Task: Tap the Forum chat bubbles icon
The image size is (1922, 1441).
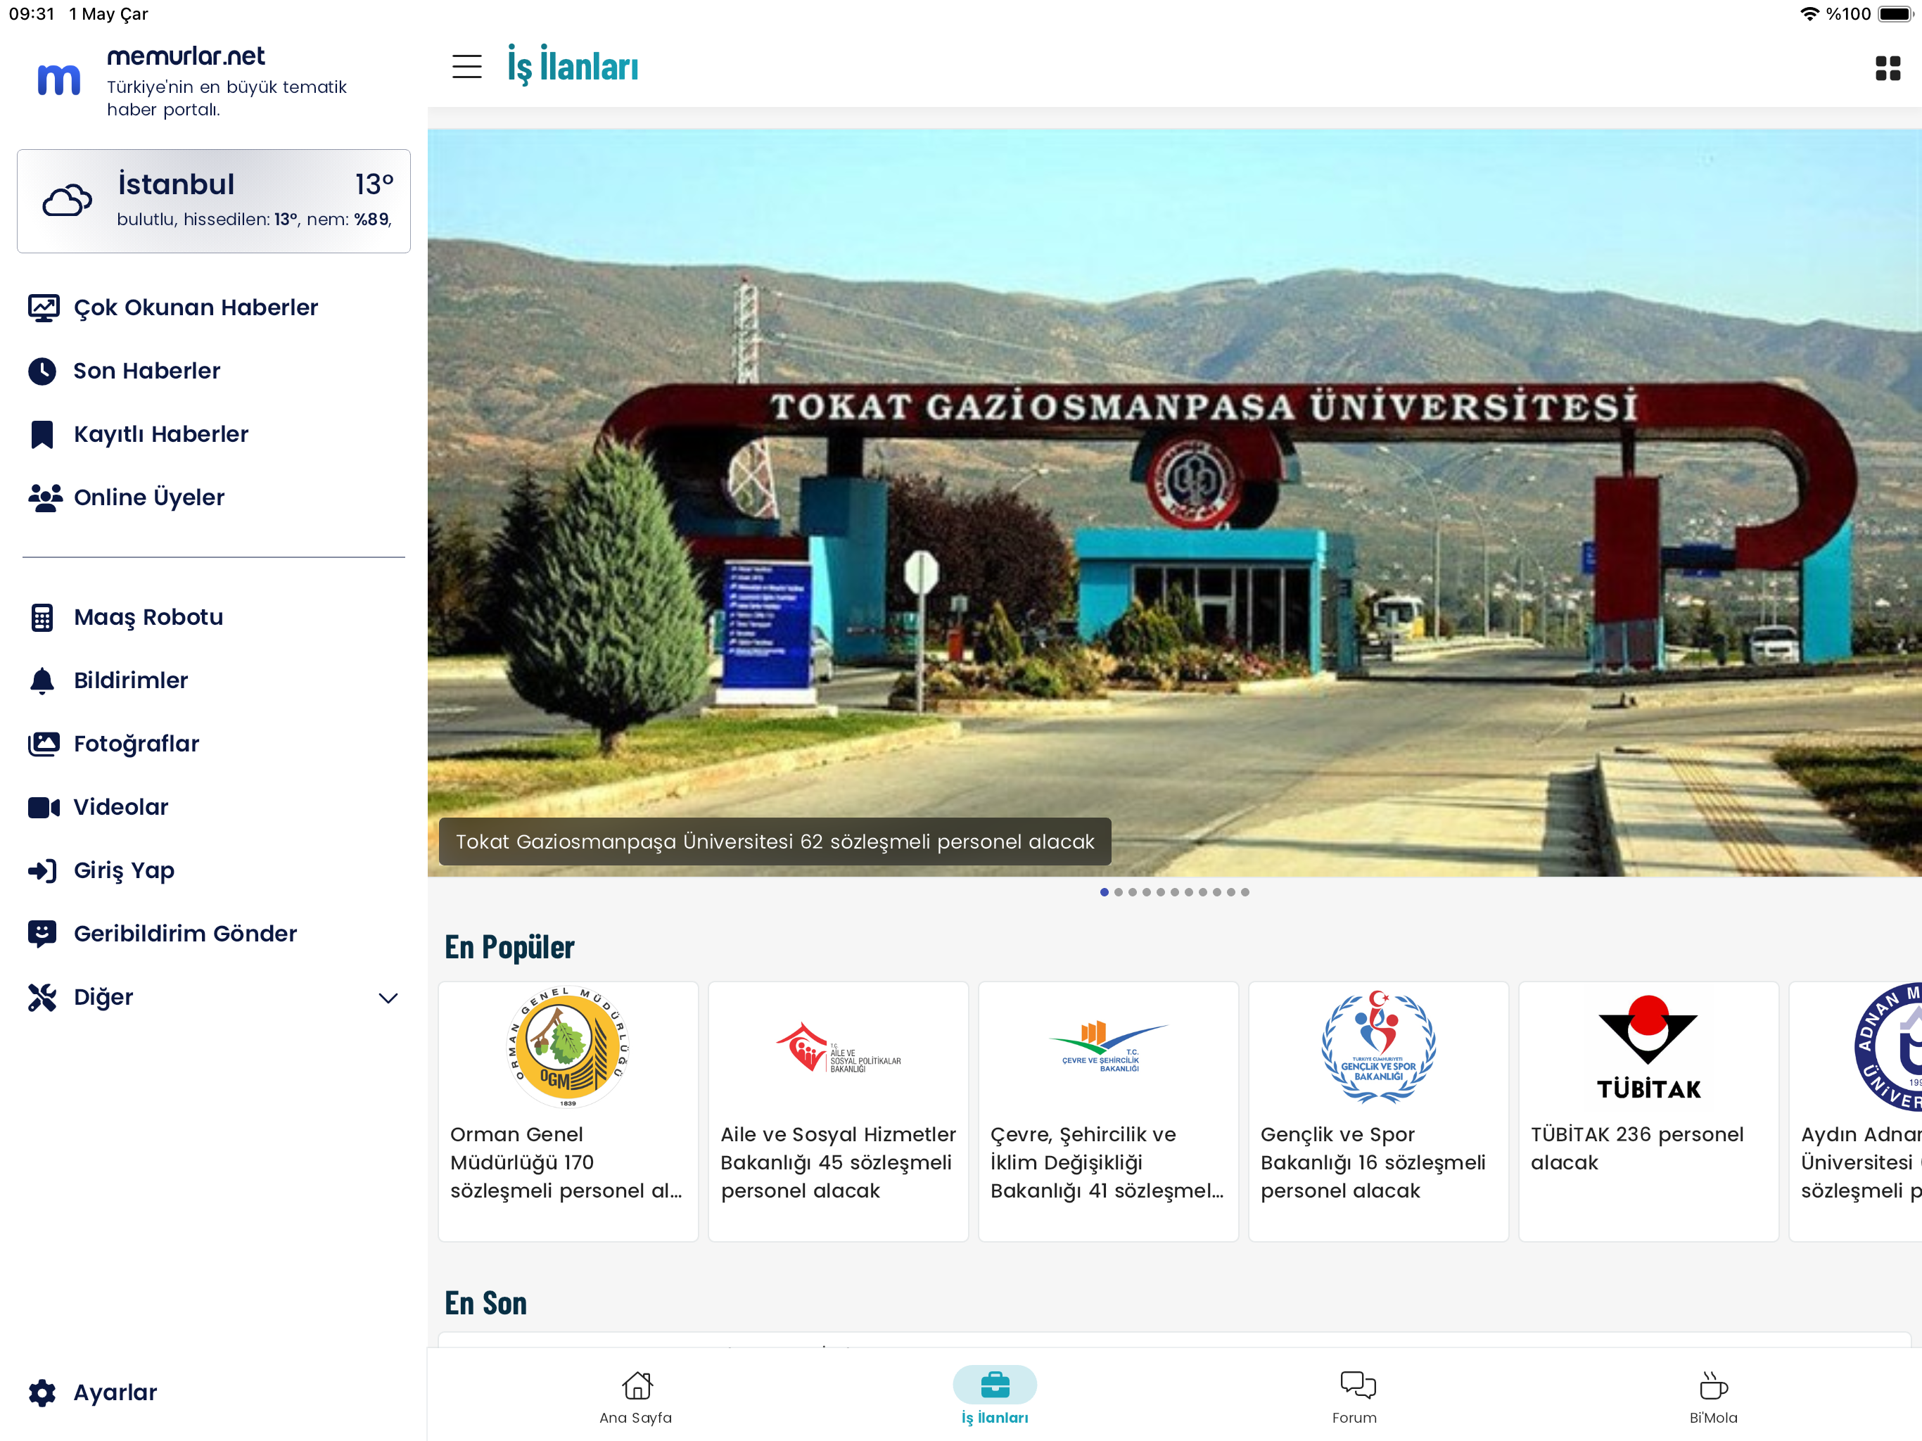Action: click(x=1357, y=1385)
